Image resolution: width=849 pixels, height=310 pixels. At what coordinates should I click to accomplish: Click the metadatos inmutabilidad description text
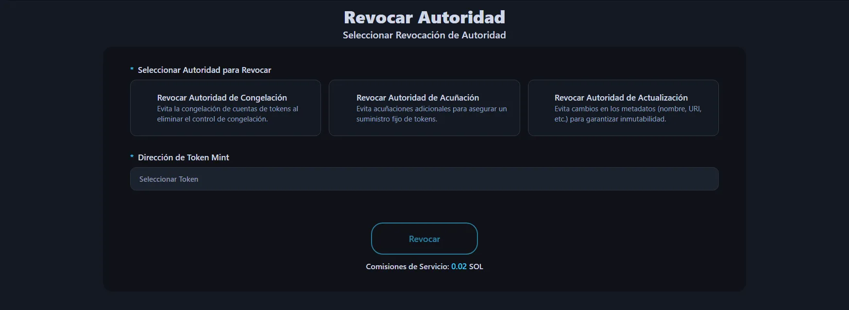click(x=628, y=114)
